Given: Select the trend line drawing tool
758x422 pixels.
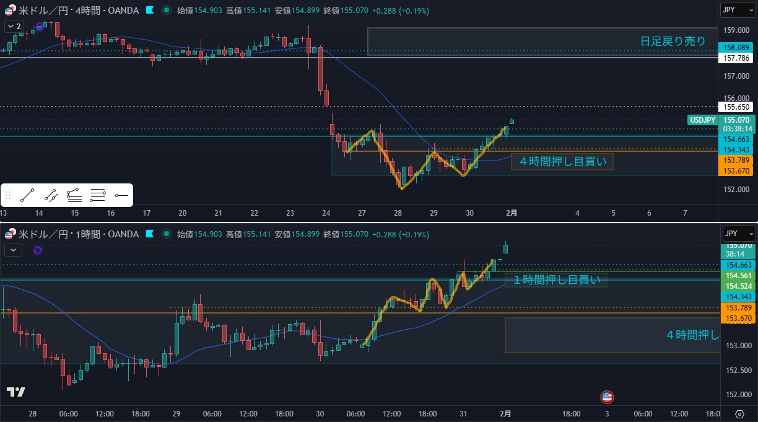Looking at the screenshot, I should [27, 196].
